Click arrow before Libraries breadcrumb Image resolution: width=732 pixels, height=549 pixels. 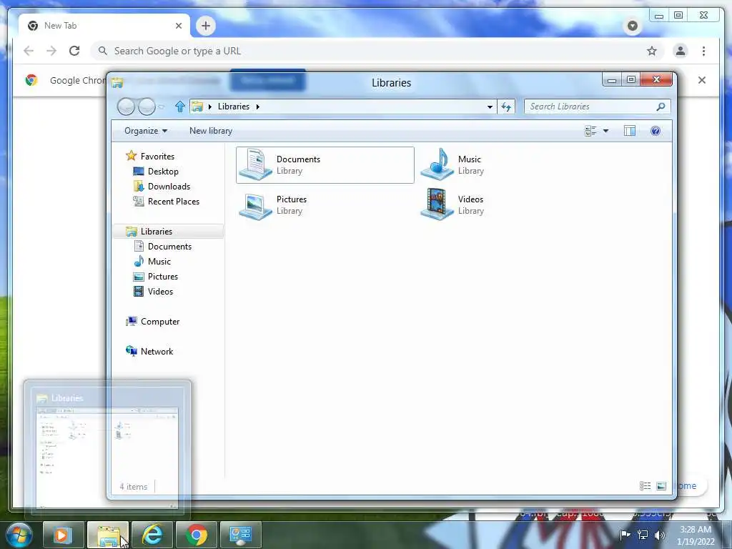210,107
